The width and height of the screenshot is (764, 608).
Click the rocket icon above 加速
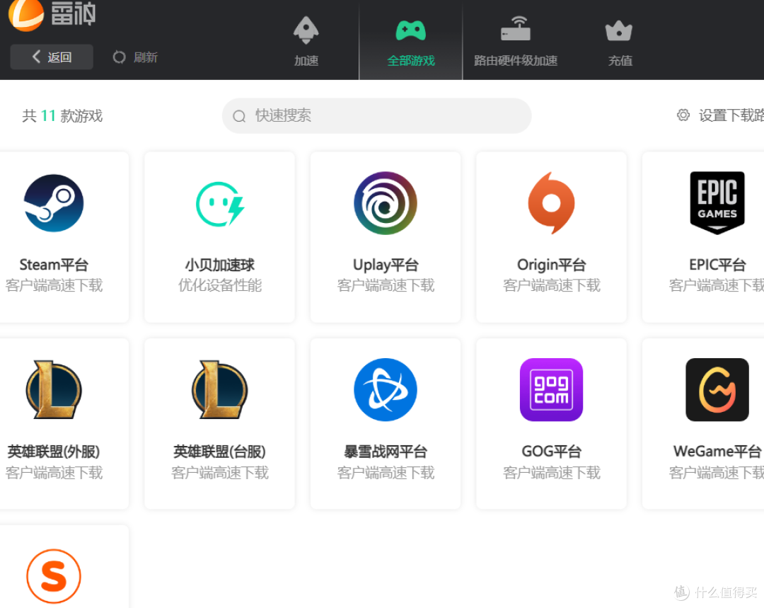[306, 30]
